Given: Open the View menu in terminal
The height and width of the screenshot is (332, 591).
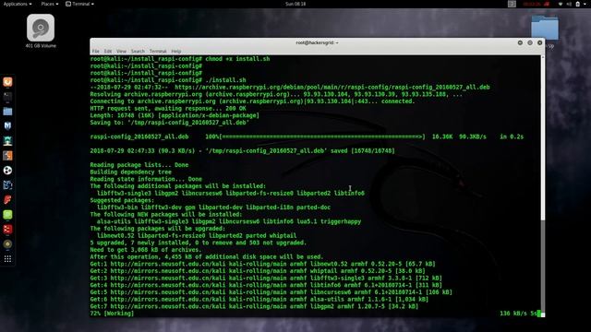Looking at the screenshot, I should point(121,52).
